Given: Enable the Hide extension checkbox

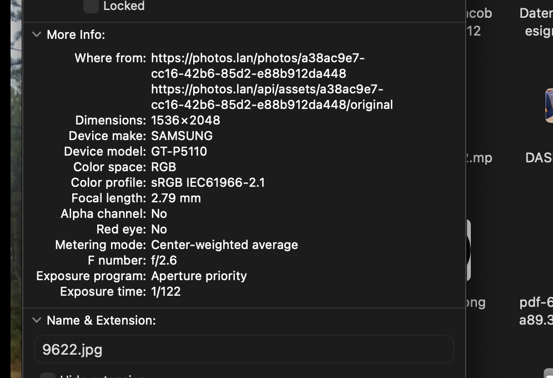Looking at the screenshot, I should click(48, 376).
